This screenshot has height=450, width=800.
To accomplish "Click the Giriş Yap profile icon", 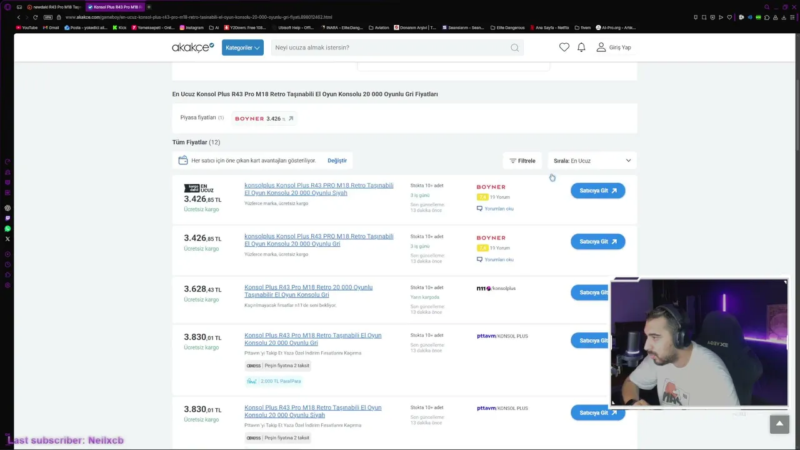I will [x=601, y=47].
